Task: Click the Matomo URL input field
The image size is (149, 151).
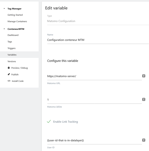Action: click(94, 76)
